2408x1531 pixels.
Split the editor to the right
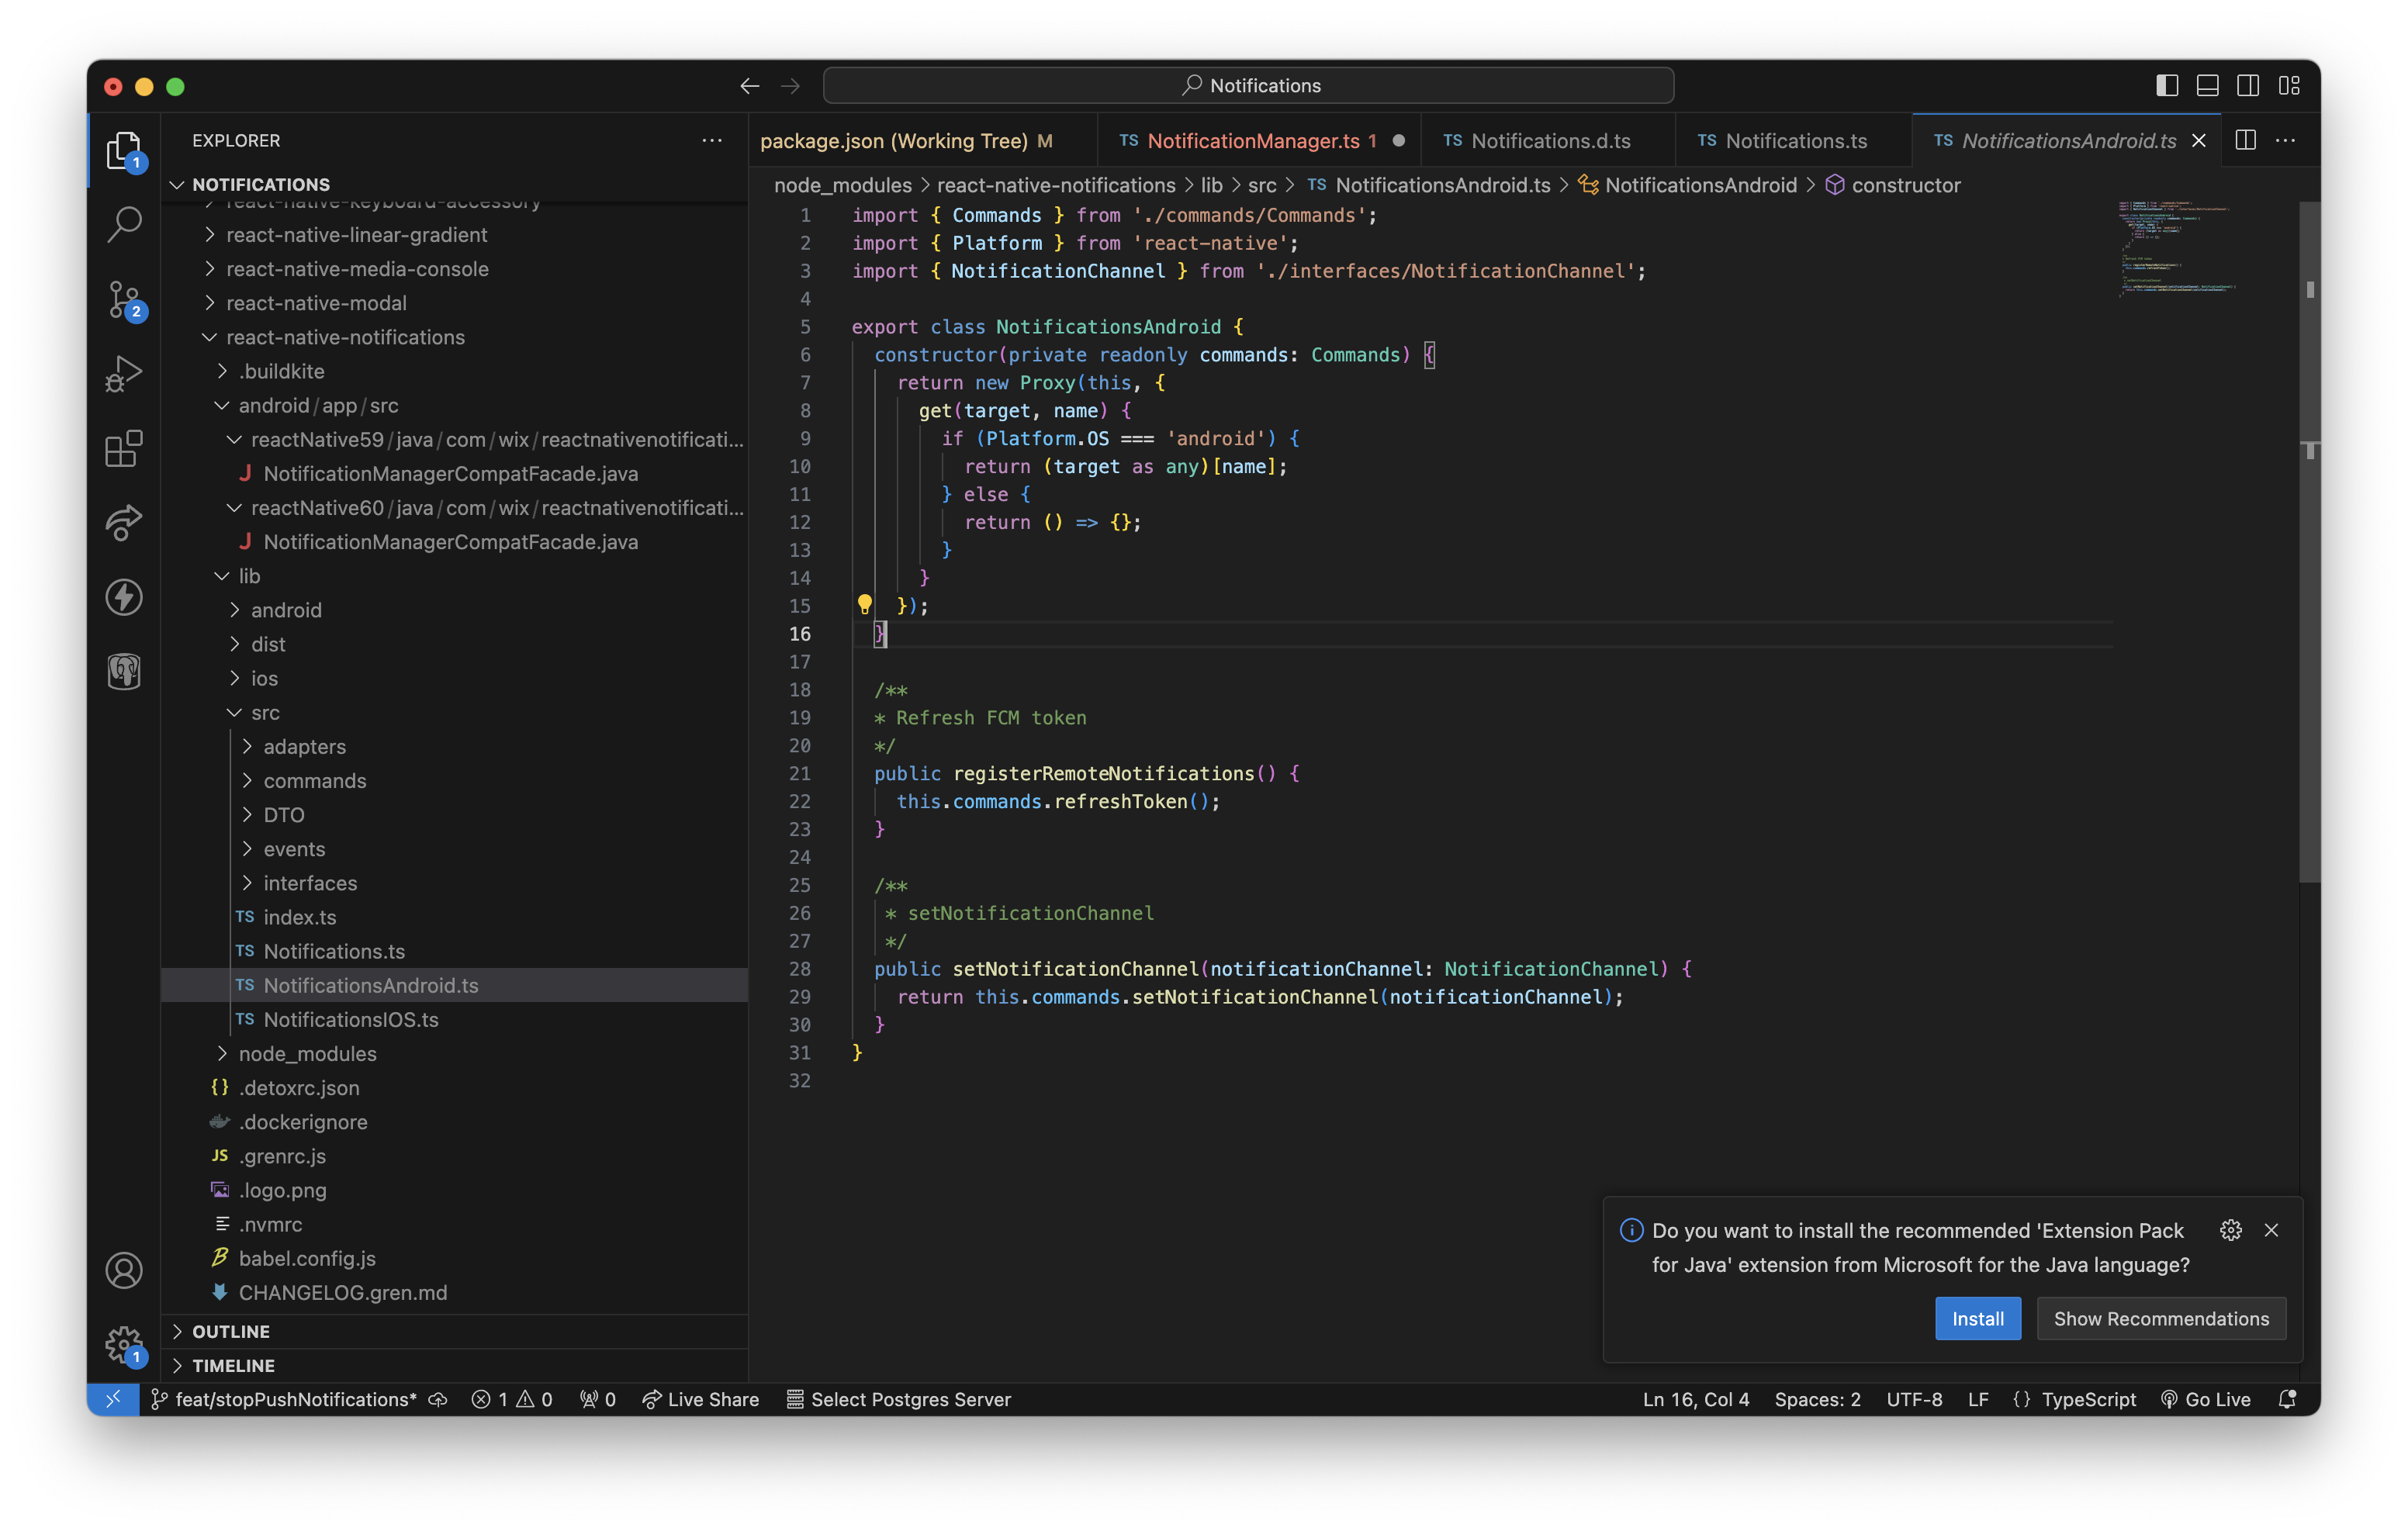[x=2245, y=140]
